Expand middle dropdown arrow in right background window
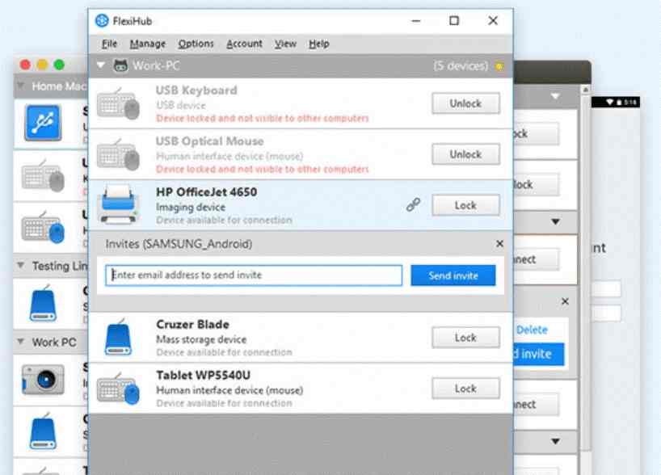 point(556,221)
